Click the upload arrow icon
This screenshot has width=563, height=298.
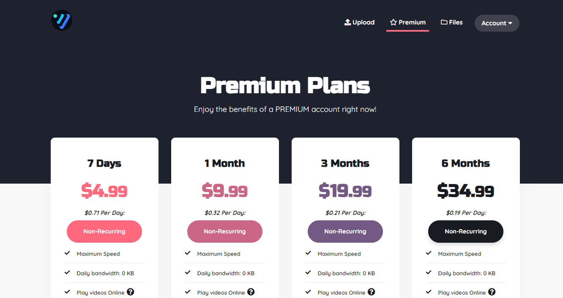(x=347, y=22)
